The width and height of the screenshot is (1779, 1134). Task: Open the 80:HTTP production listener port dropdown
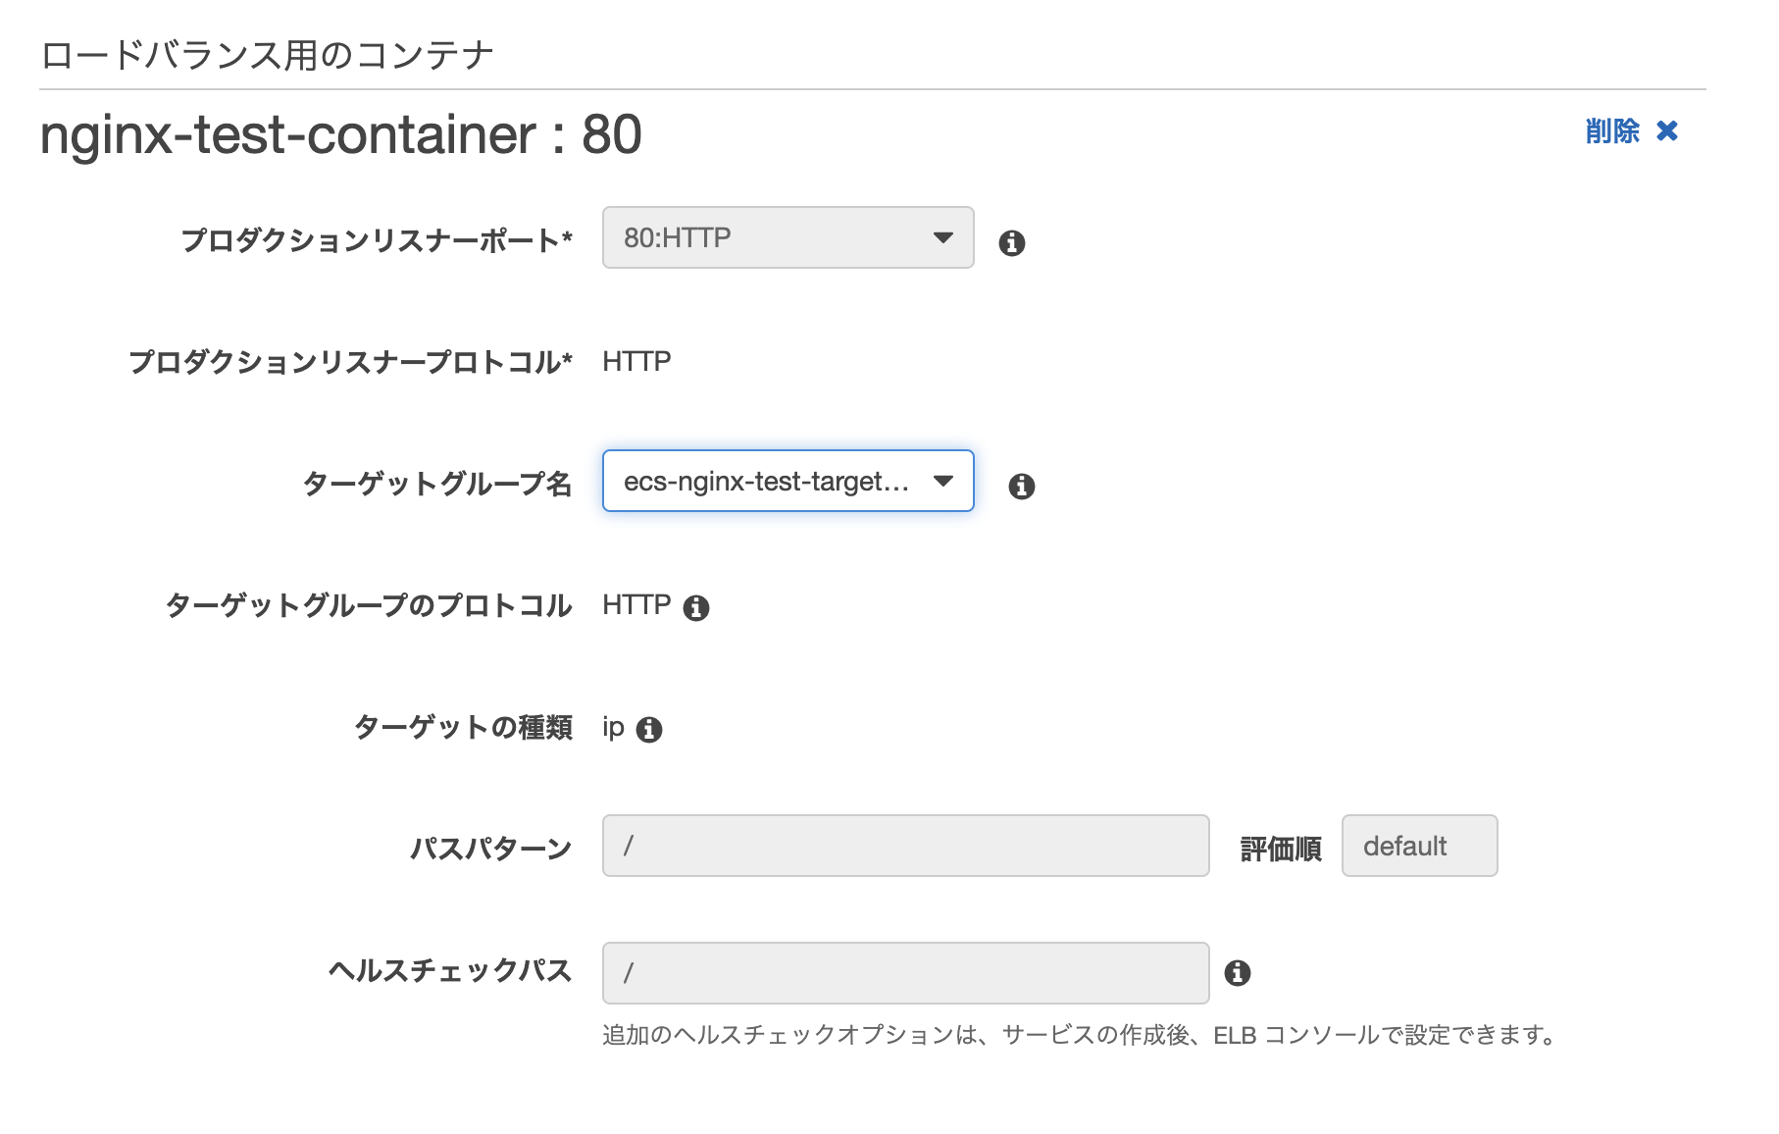click(x=788, y=237)
